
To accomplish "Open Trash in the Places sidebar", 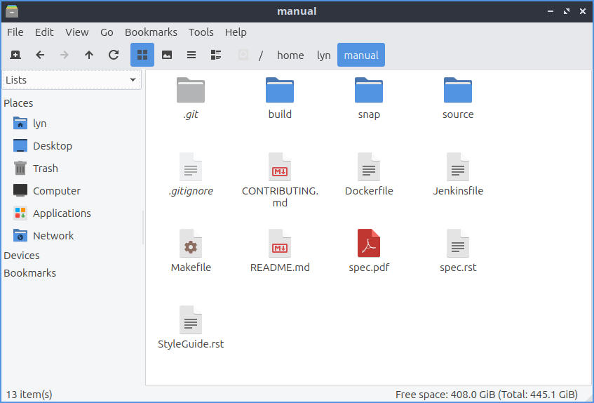I will coord(45,169).
